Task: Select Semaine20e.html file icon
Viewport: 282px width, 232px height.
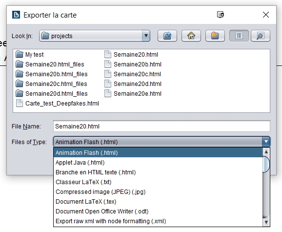Action: (108, 94)
